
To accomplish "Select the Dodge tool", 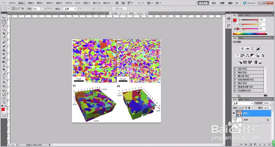I will 4,70.
